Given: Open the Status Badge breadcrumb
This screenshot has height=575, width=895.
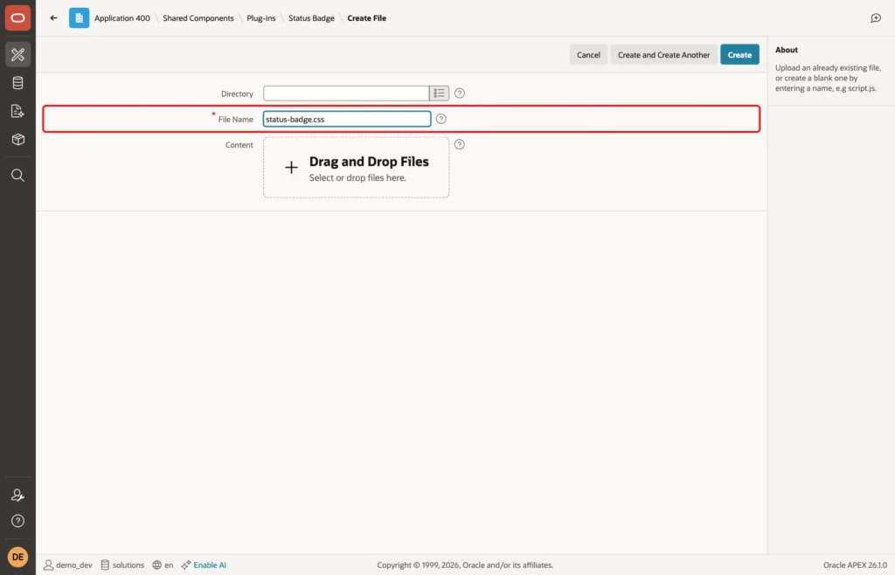Looking at the screenshot, I should [x=311, y=18].
